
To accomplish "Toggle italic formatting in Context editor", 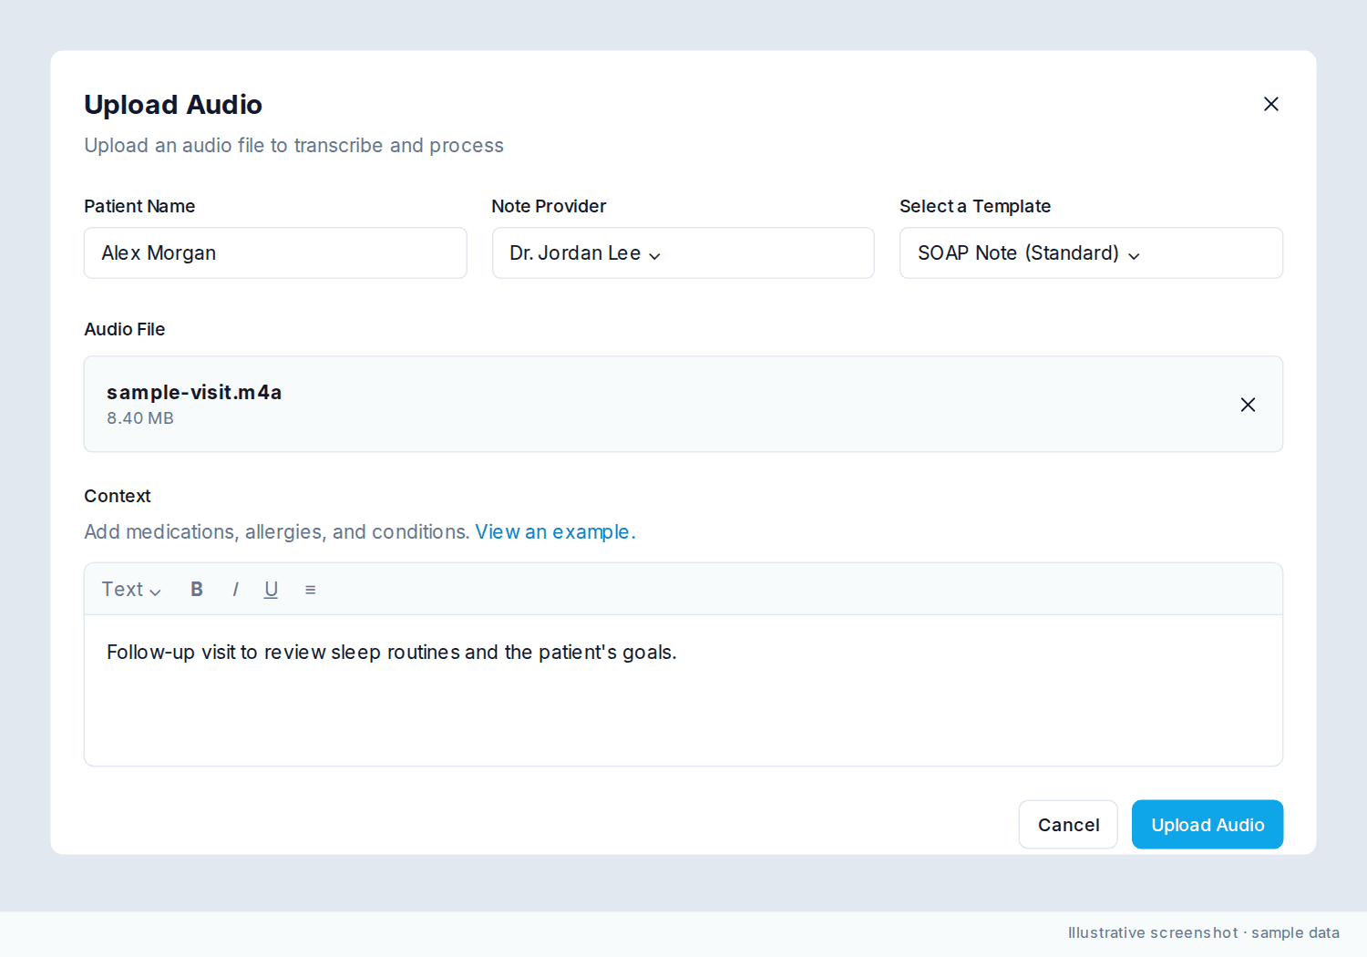I will pyautogui.click(x=235, y=590).
